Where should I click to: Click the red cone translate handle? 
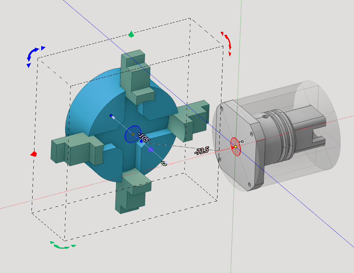coord(34,154)
